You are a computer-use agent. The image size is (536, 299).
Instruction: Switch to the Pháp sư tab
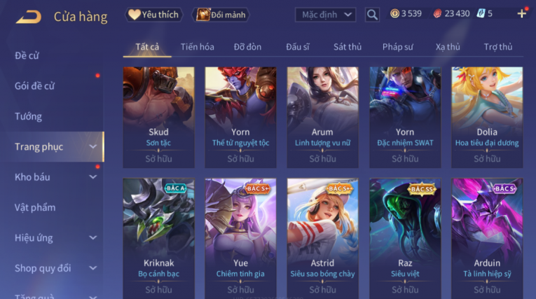click(x=397, y=47)
